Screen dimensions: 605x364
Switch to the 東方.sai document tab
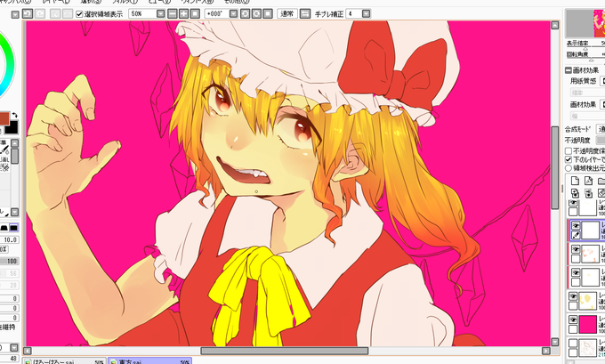149,361
